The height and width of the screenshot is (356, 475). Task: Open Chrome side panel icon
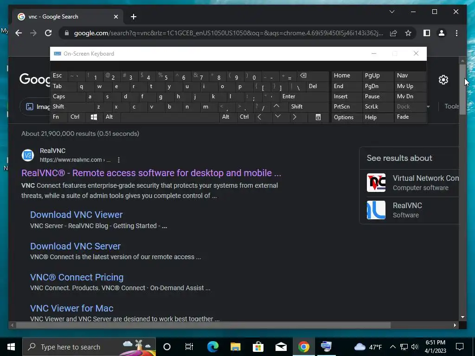(427, 33)
